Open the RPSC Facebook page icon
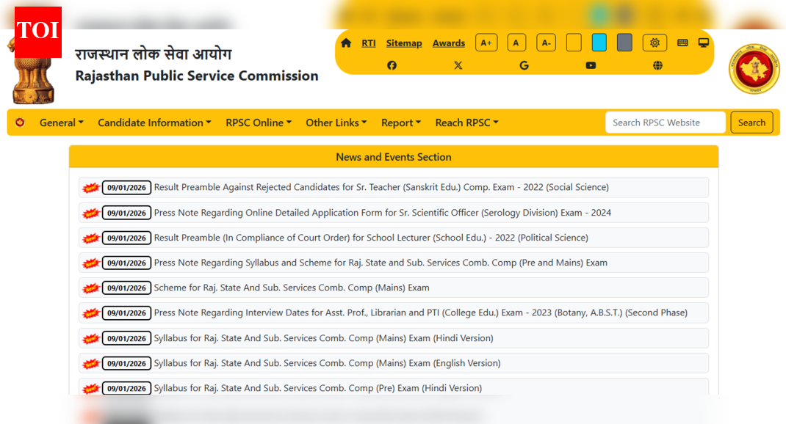The width and height of the screenshot is (786, 424). [x=392, y=65]
